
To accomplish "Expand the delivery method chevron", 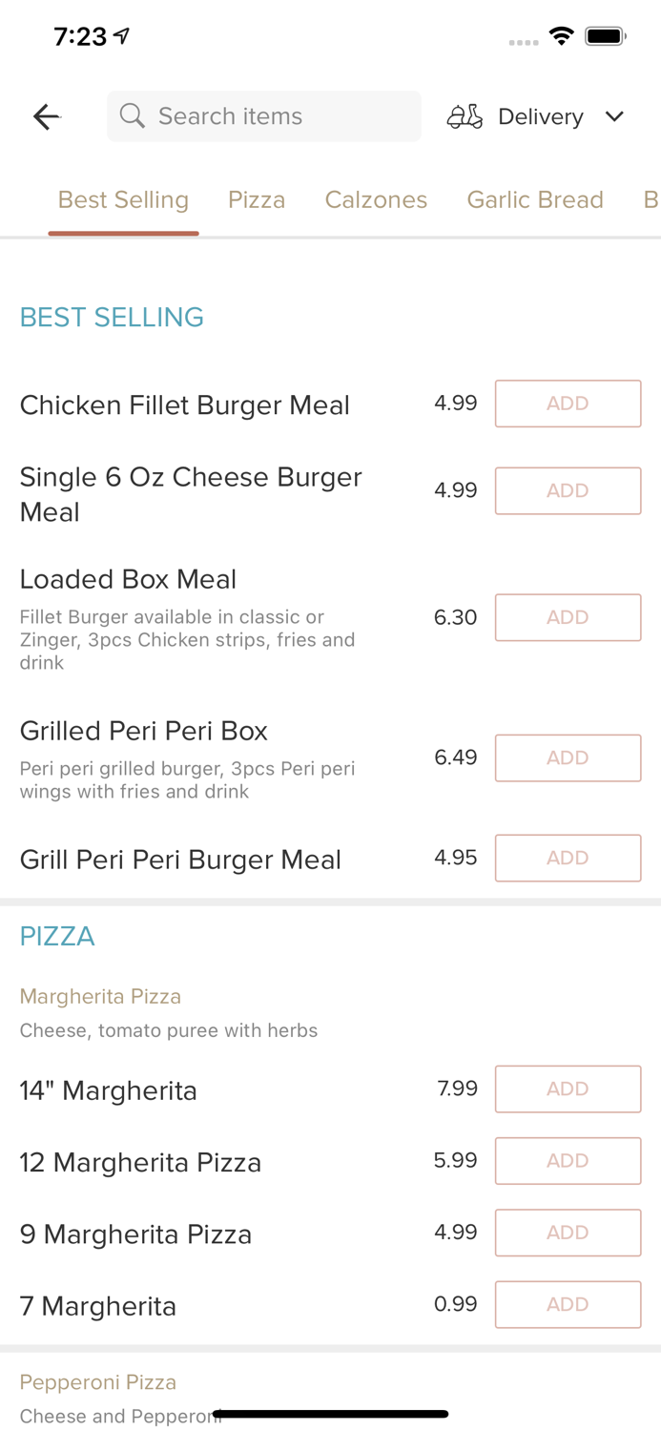I will (x=615, y=116).
